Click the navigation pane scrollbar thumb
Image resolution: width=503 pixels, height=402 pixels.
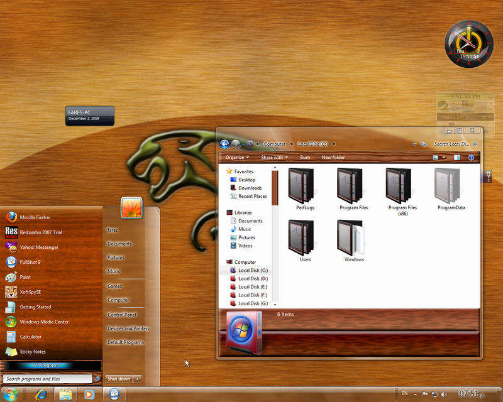(275, 188)
